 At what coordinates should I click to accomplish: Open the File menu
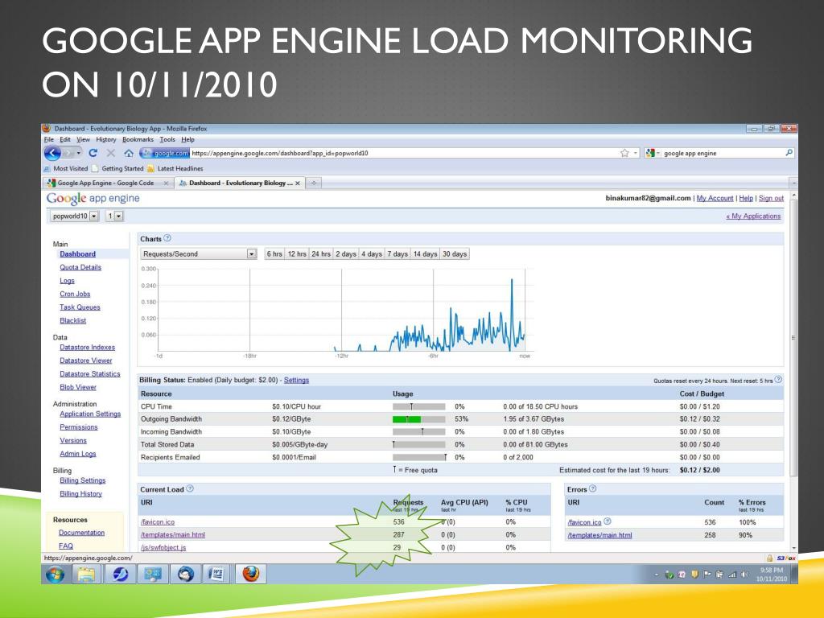pyautogui.click(x=49, y=140)
